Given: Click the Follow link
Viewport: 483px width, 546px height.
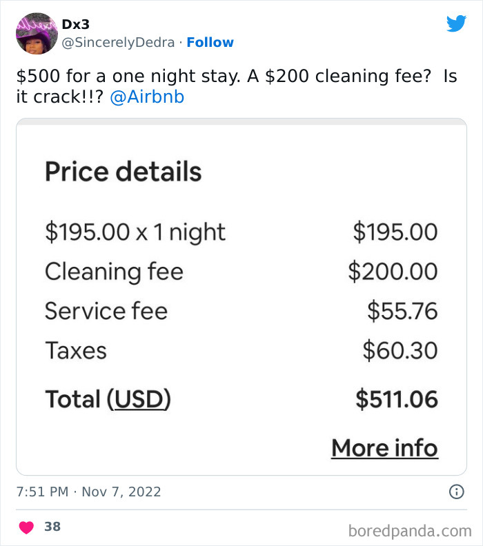Looking at the screenshot, I should (210, 43).
